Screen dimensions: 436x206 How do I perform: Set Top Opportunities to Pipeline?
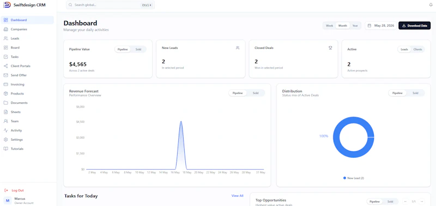(375, 202)
